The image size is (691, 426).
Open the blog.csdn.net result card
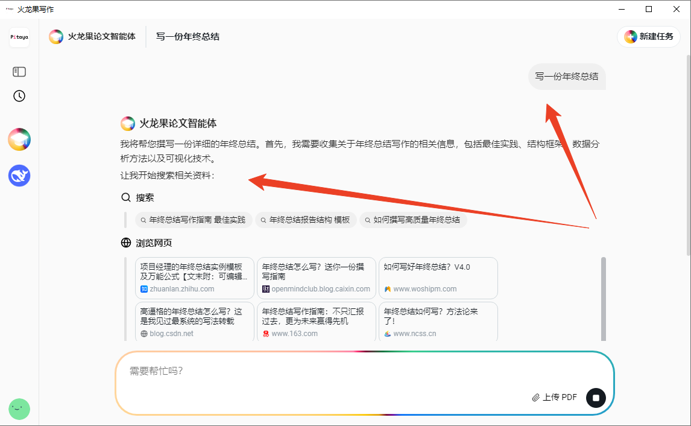195,322
